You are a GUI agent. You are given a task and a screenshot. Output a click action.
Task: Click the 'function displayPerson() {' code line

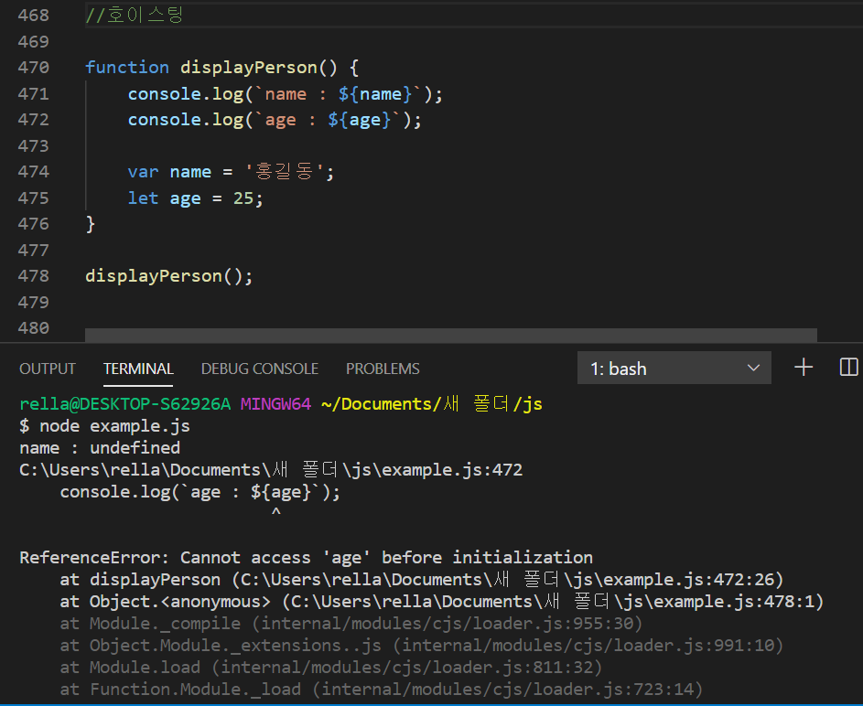coord(221,68)
